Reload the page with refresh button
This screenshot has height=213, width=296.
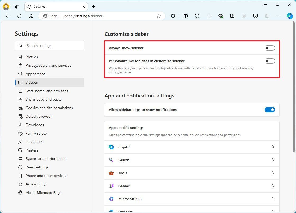tap(19, 16)
